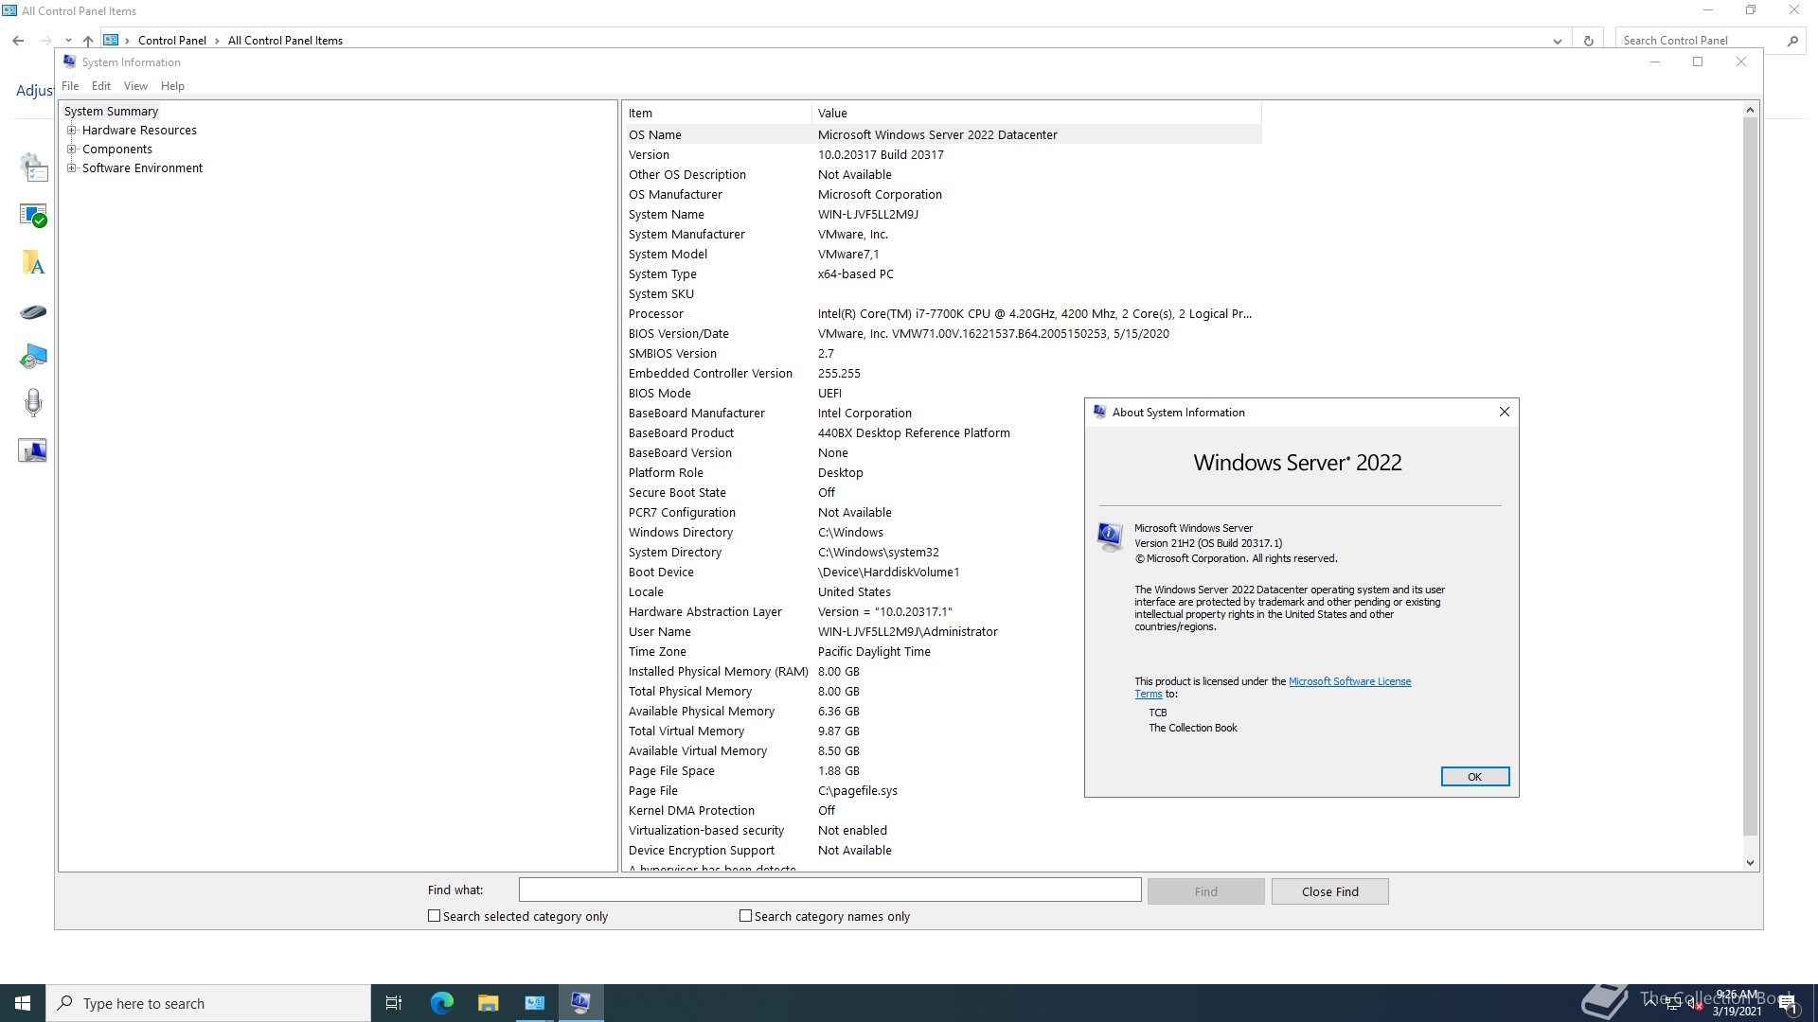This screenshot has height=1022, width=1818.
Task: Open the Help menu
Action: [172, 86]
